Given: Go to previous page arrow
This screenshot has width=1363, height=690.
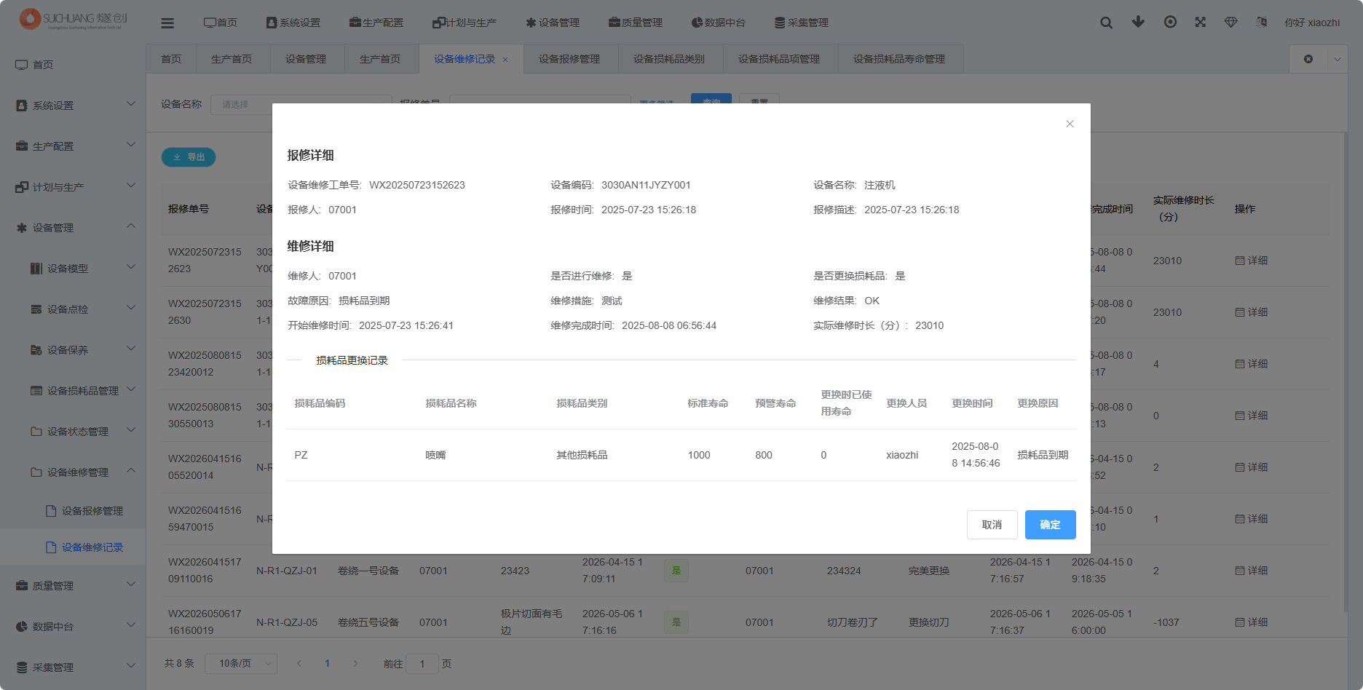Looking at the screenshot, I should (x=299, y=664).
